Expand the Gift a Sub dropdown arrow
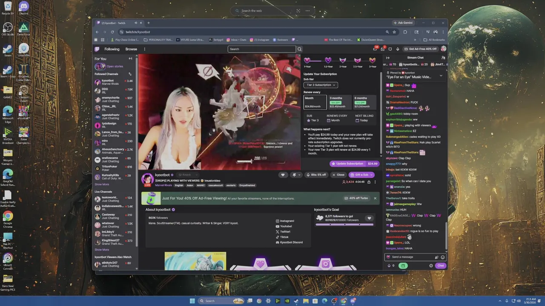Screen dimensions: 545x306 click(x=372, y=175)
